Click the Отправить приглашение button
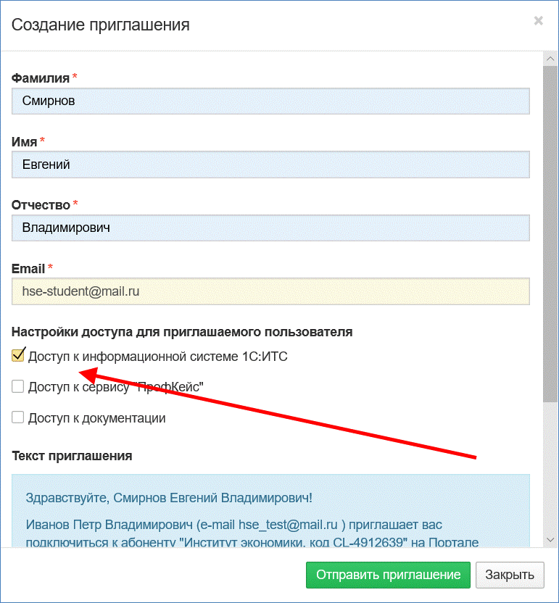The image size is (559, 603). coord(388,575)
